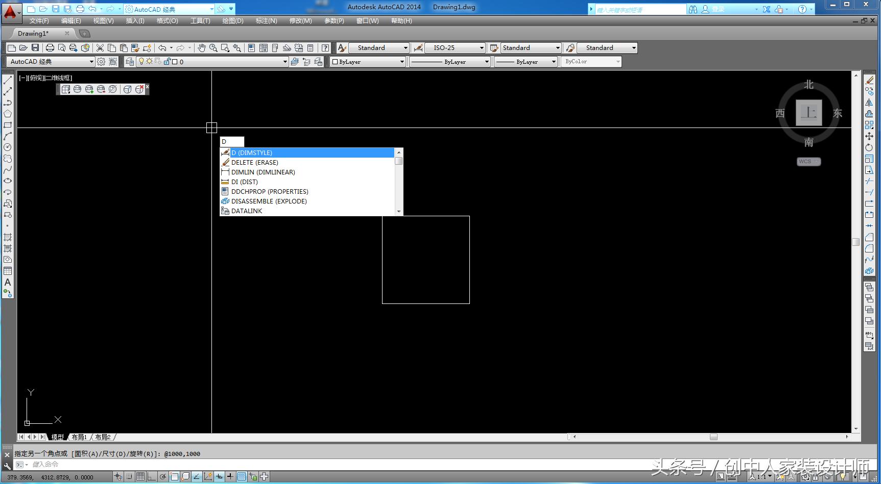Open the 绘图(D) menu
This screenshot has height=484, width=881.
tap(233, 21)
